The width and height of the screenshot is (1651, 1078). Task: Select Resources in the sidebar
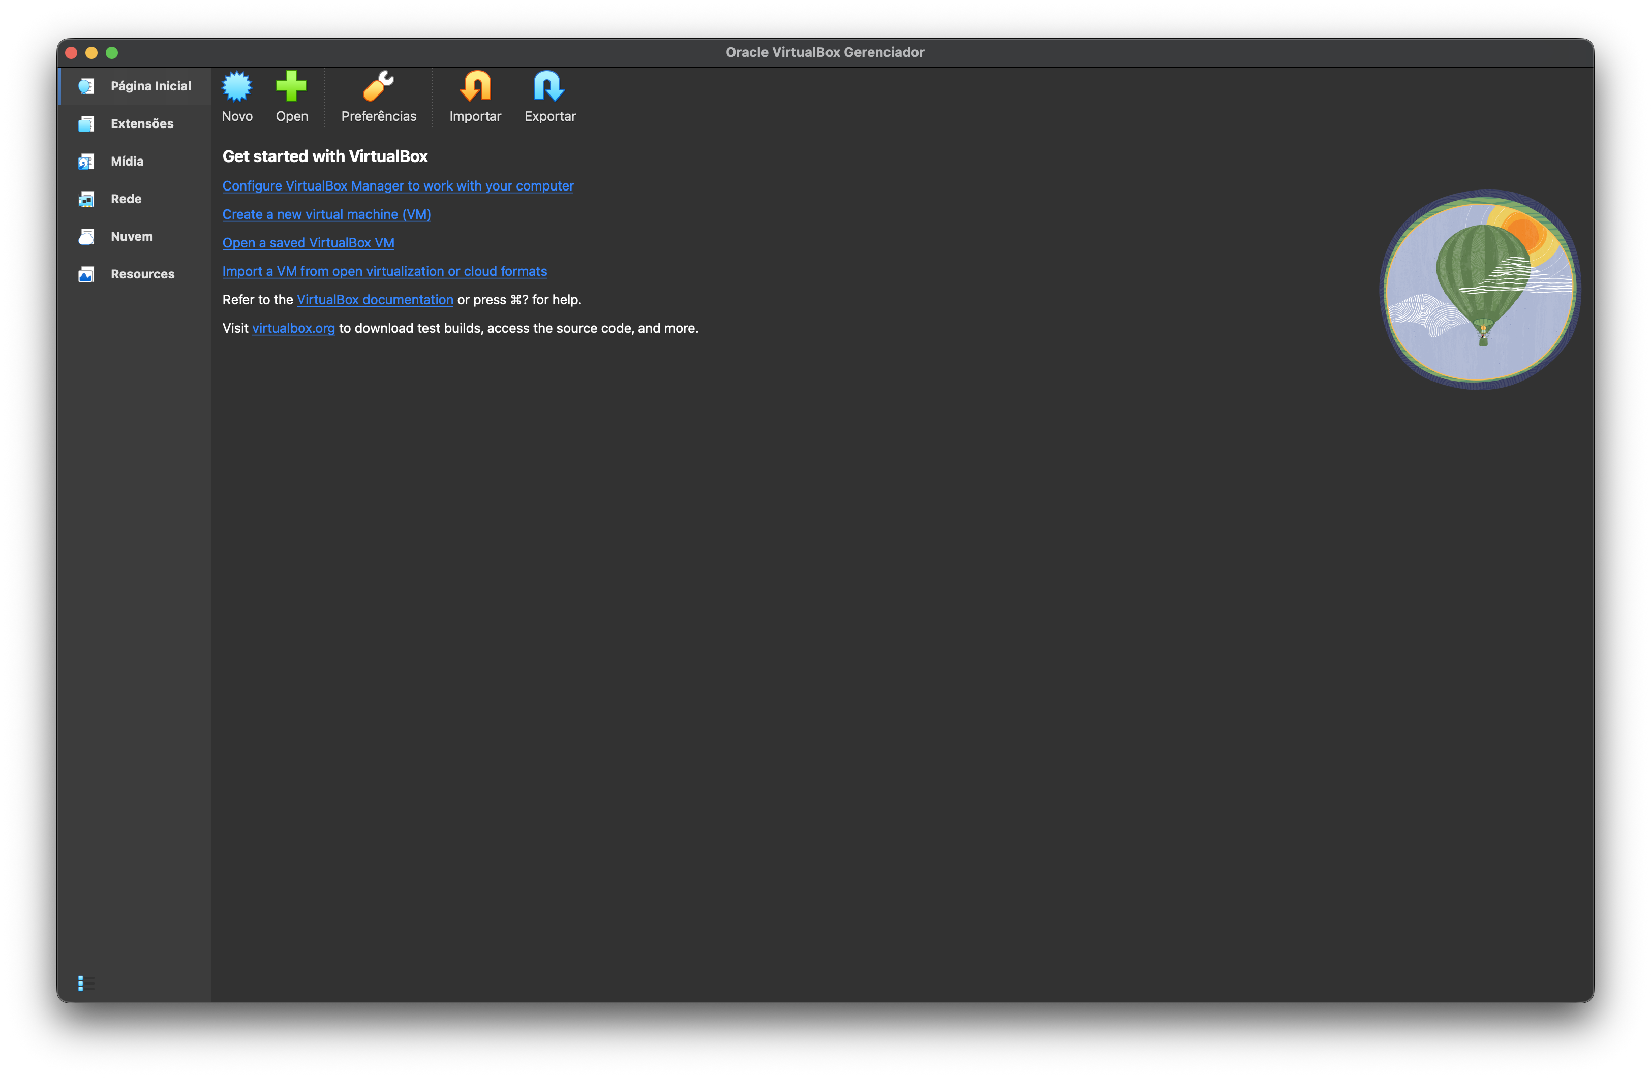[x=142, y=274]
